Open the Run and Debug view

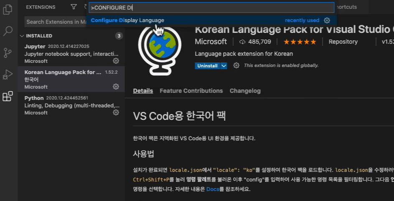(8, 74)
